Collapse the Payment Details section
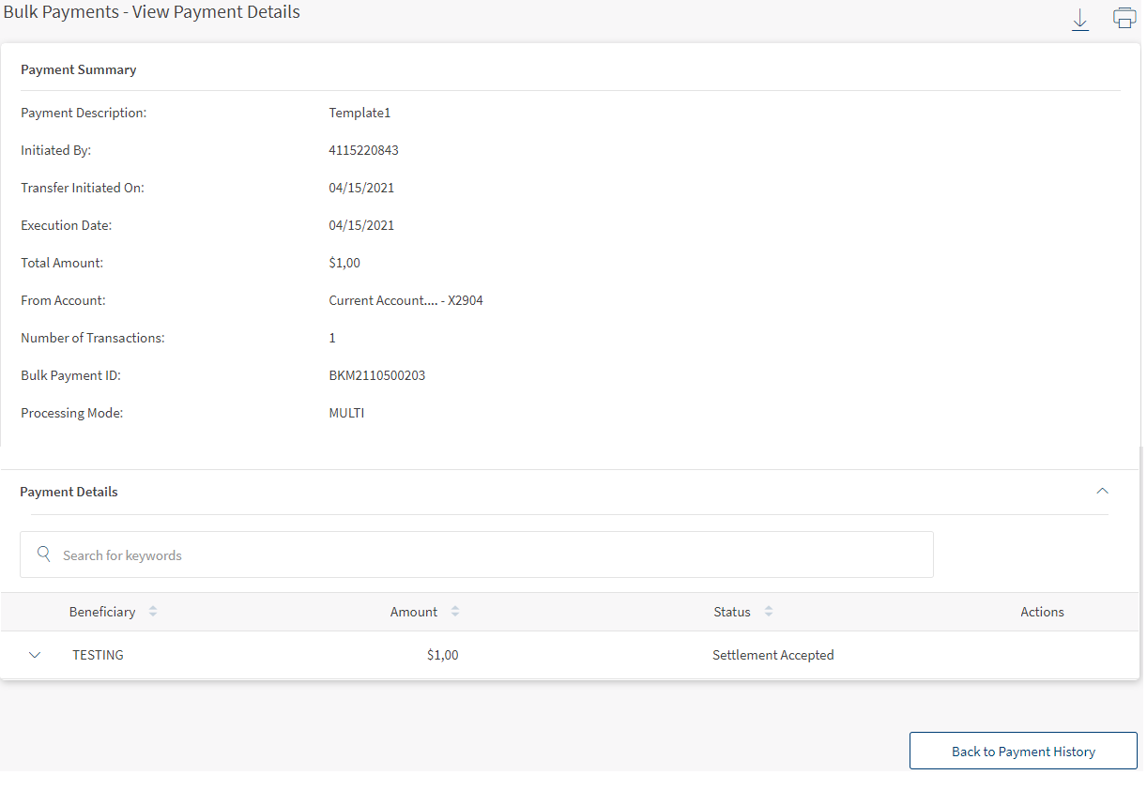 click(1103, 491)
